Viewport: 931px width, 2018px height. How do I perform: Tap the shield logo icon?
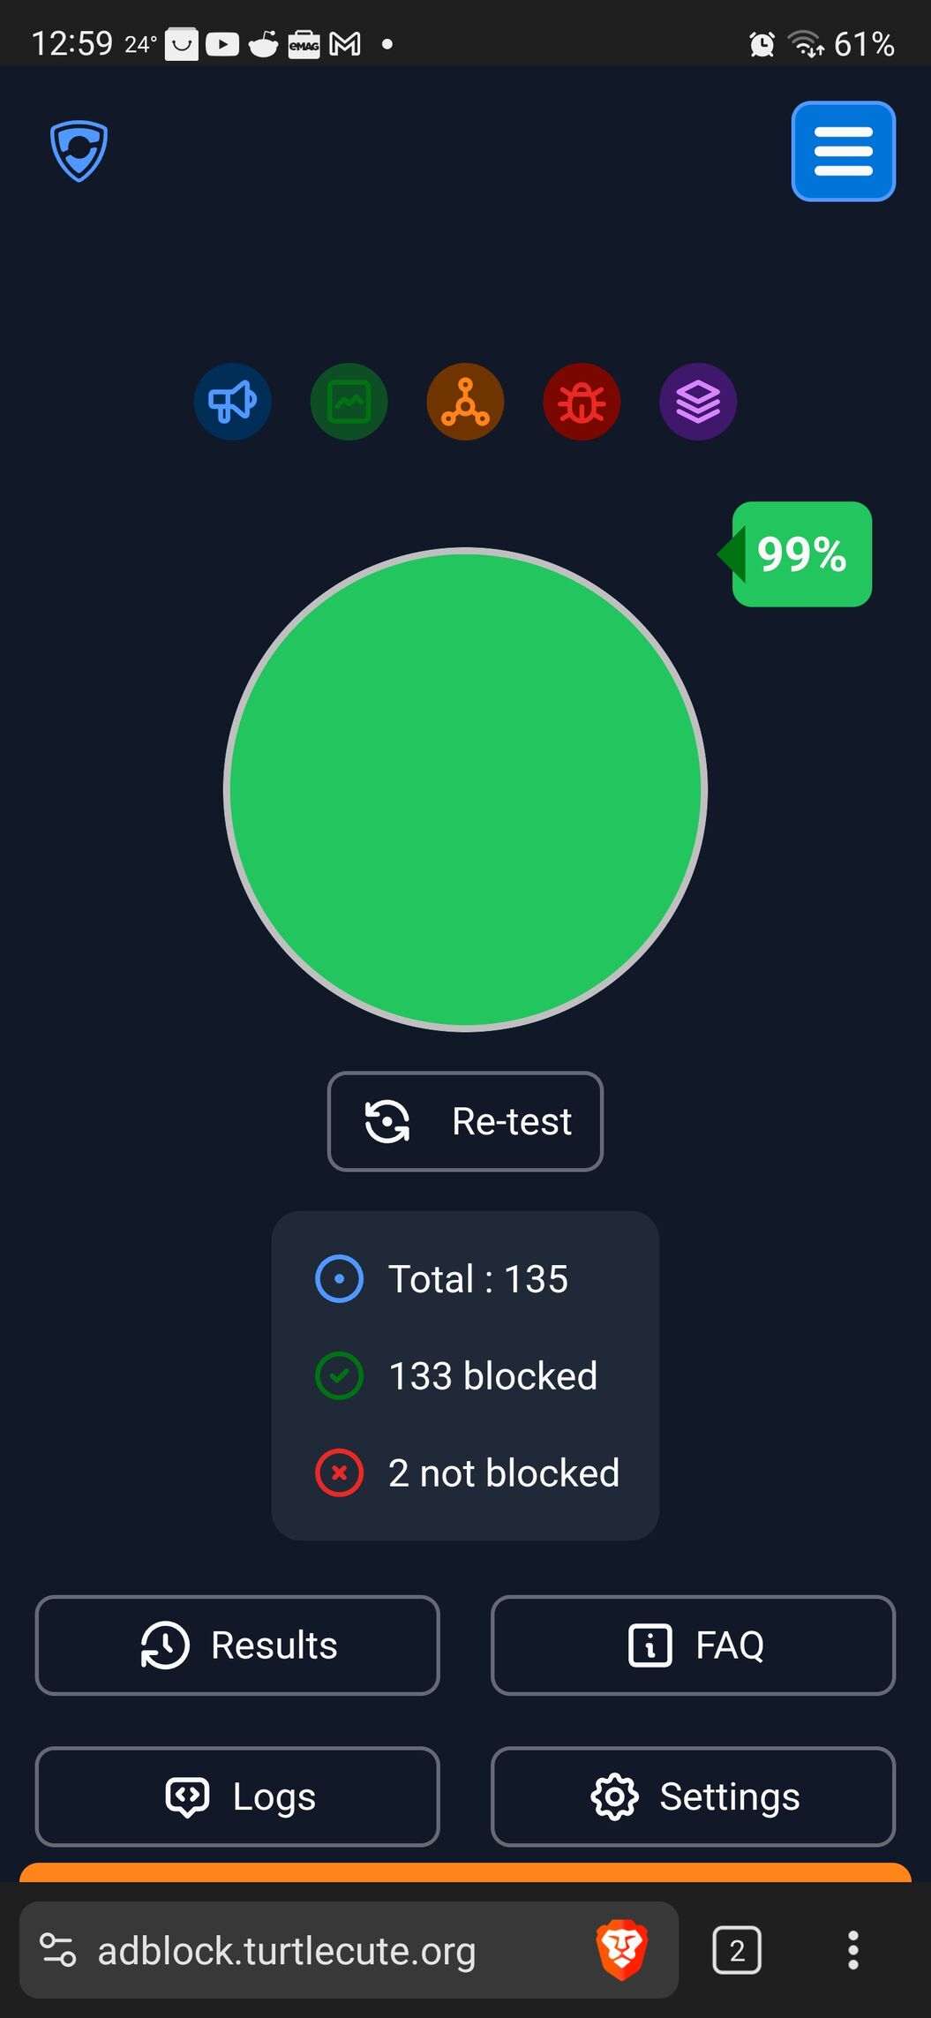(x=79, y=151)
